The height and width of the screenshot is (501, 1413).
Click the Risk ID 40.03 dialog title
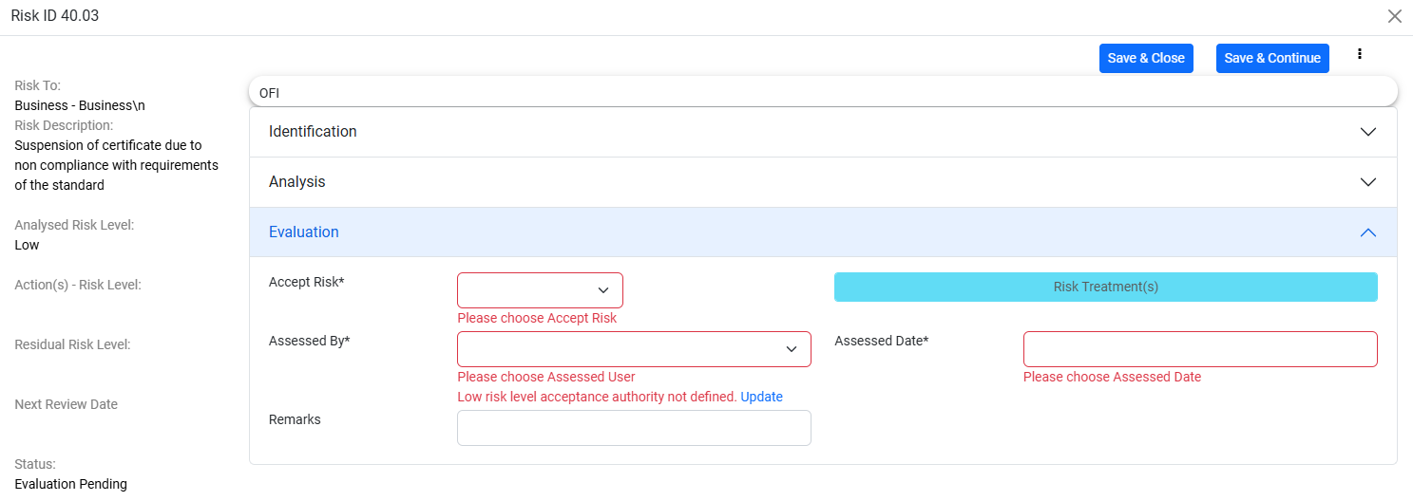(x=55, y=16)
